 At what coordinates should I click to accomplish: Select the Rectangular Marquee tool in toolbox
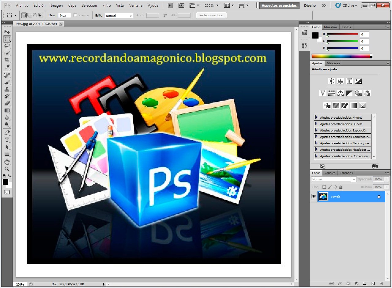tap(7, 39)
